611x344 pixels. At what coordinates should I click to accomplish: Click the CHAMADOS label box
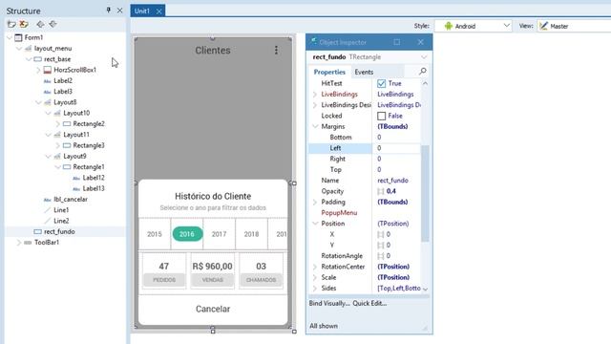click(261, 280)
